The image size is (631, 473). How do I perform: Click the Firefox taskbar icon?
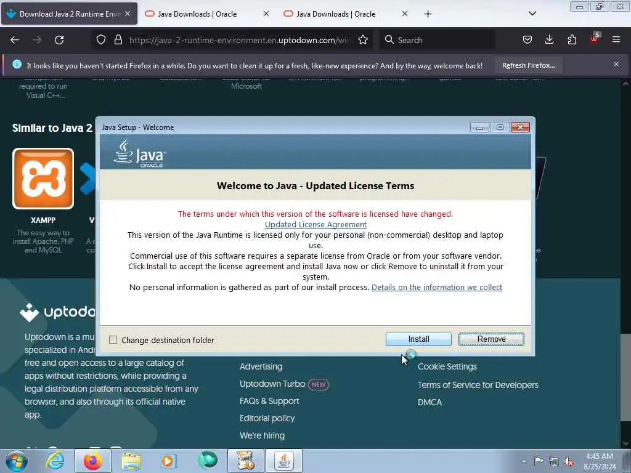(93, 461)
